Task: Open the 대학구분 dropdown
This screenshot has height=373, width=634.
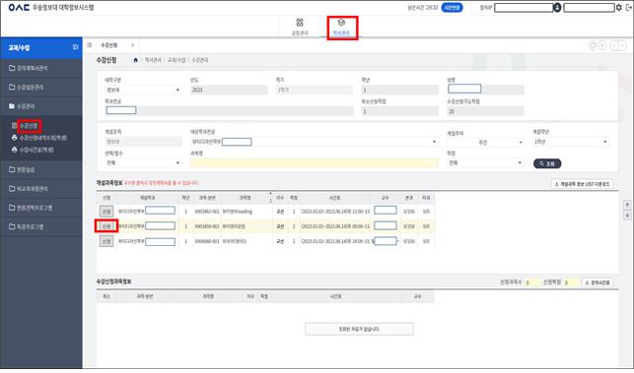Action: (x=143, y=90)
